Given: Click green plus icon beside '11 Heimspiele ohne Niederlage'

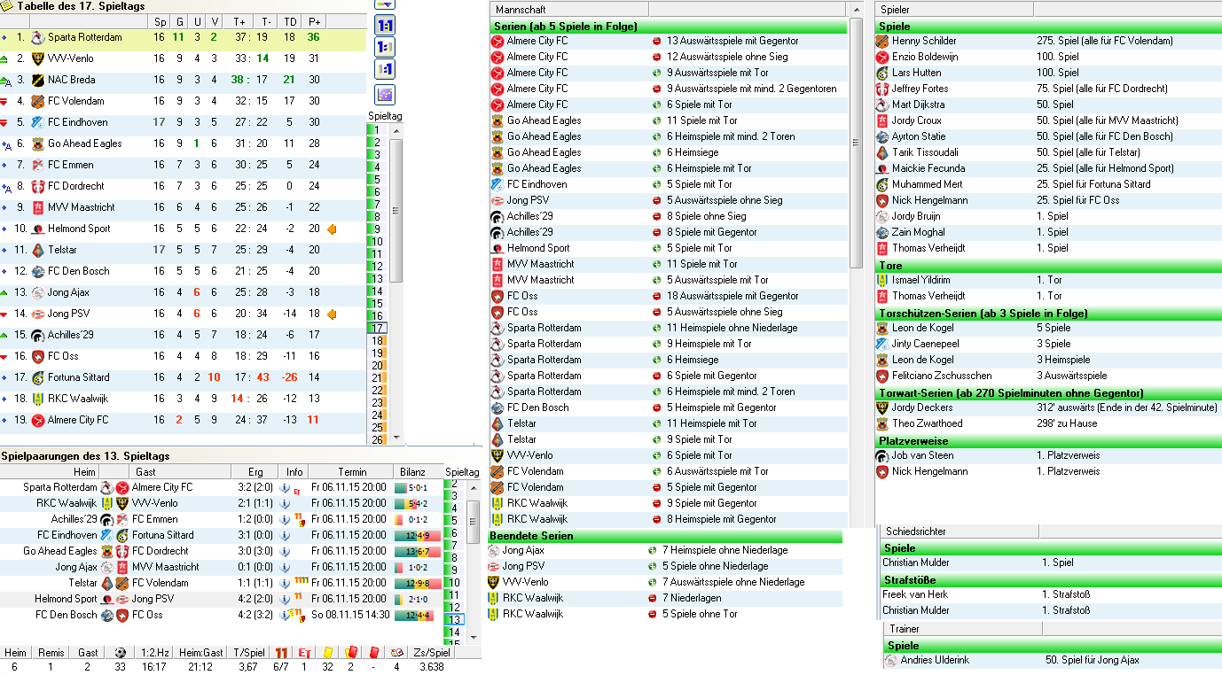Looking at the screenshot, I should point(657,328).
